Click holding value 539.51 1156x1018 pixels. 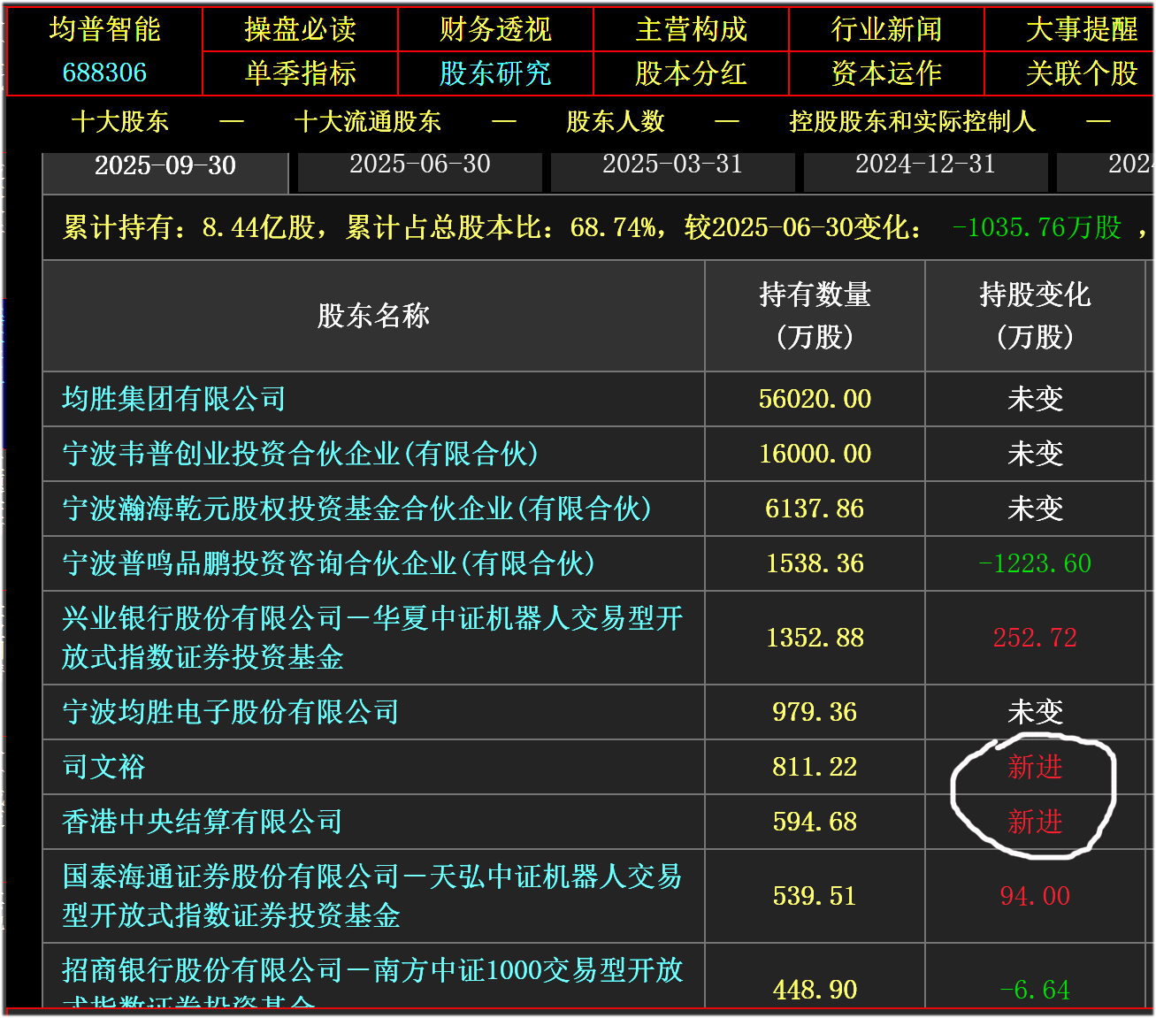815,896
